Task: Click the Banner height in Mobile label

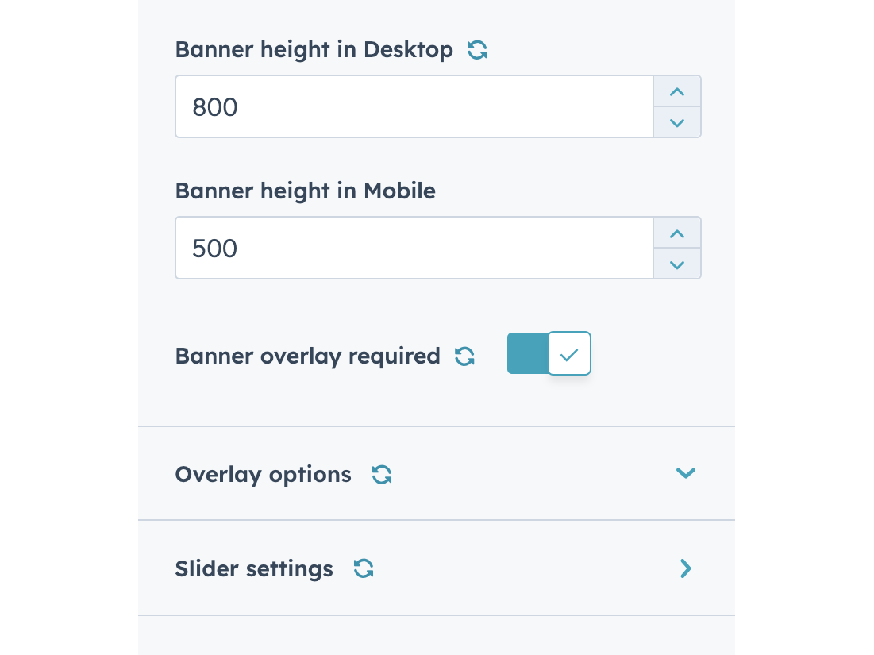Action: pyautogui.click(x=305, y=191)
